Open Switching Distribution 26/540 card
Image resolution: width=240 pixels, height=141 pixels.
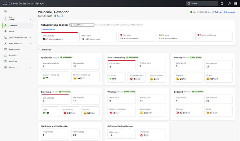point(70,112)
